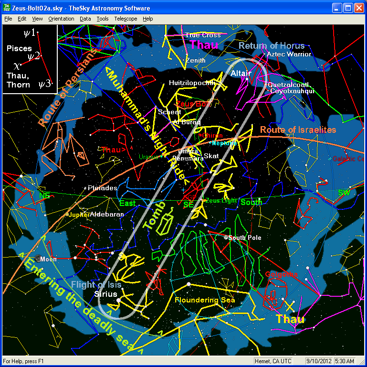Viewport: 367px width, 367px height.
Task: Open the Help menu
Action: click(x=148, y=19)
